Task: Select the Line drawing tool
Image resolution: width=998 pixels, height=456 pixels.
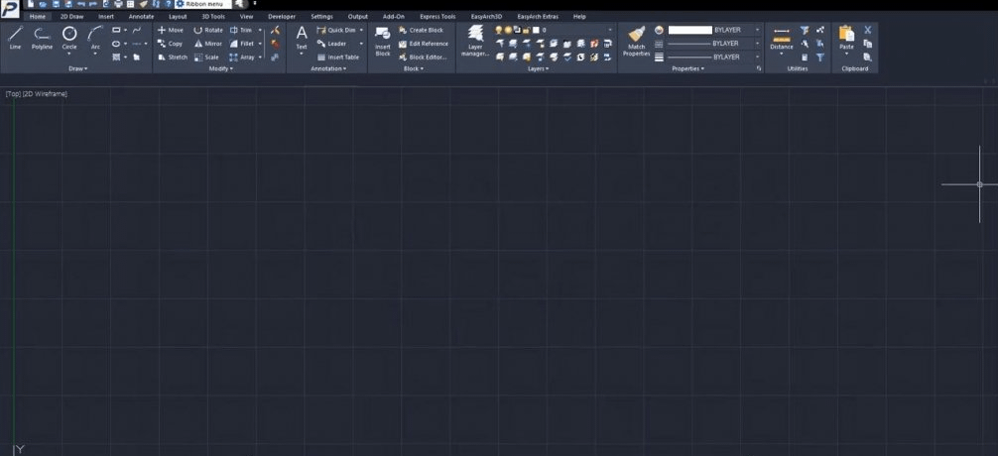Action: point(15,38)
